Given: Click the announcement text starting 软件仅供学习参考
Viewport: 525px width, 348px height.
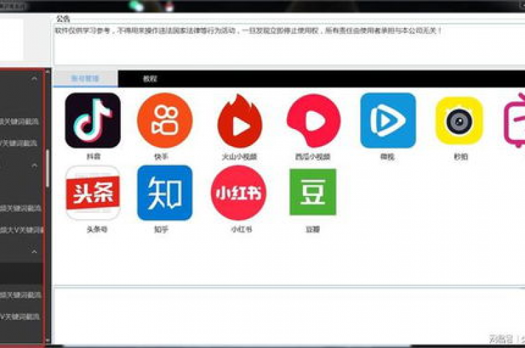Looking at the screenshot, I should pyautogui.click(x=248, y=31).
